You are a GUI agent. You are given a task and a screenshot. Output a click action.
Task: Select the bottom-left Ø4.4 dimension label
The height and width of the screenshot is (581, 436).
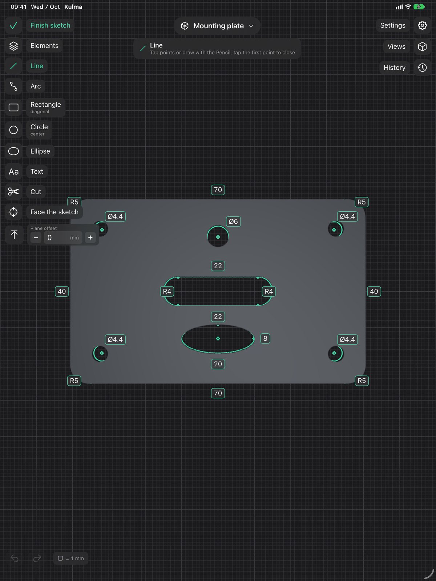pos(115,340)
